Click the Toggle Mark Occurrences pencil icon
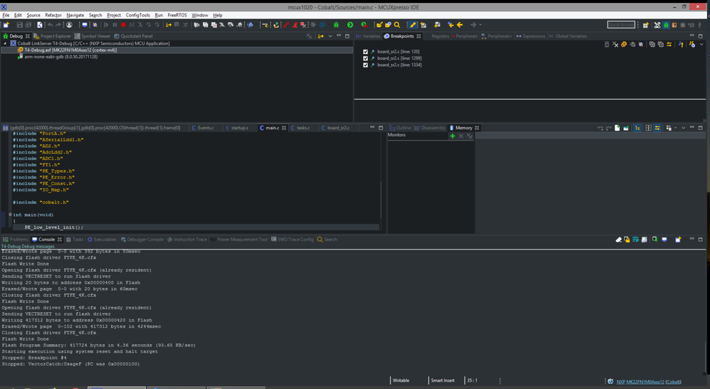This screenshot has width=710, height=389. click(x=413, y=25)
